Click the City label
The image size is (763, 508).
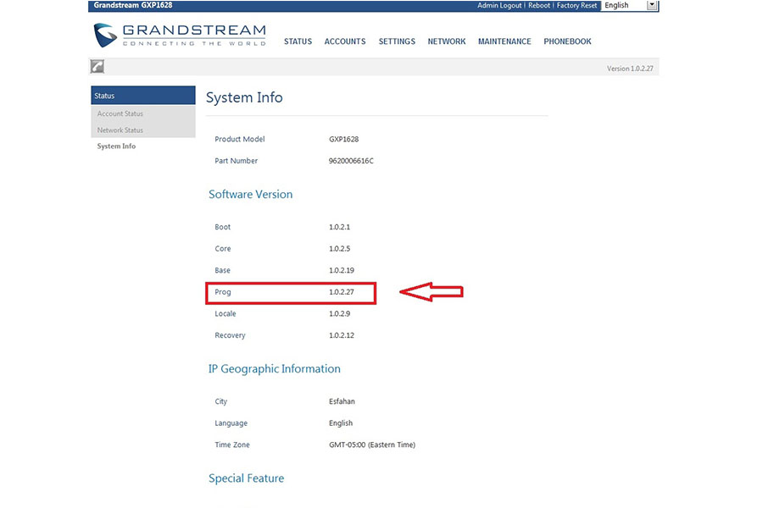click(221, 401)
